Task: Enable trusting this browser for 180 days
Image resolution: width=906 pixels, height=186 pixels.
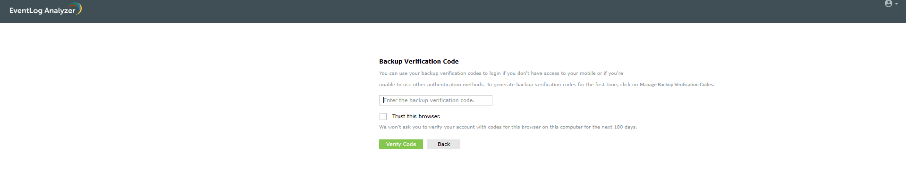Action: pyautogui.click(x=383, y=116)
